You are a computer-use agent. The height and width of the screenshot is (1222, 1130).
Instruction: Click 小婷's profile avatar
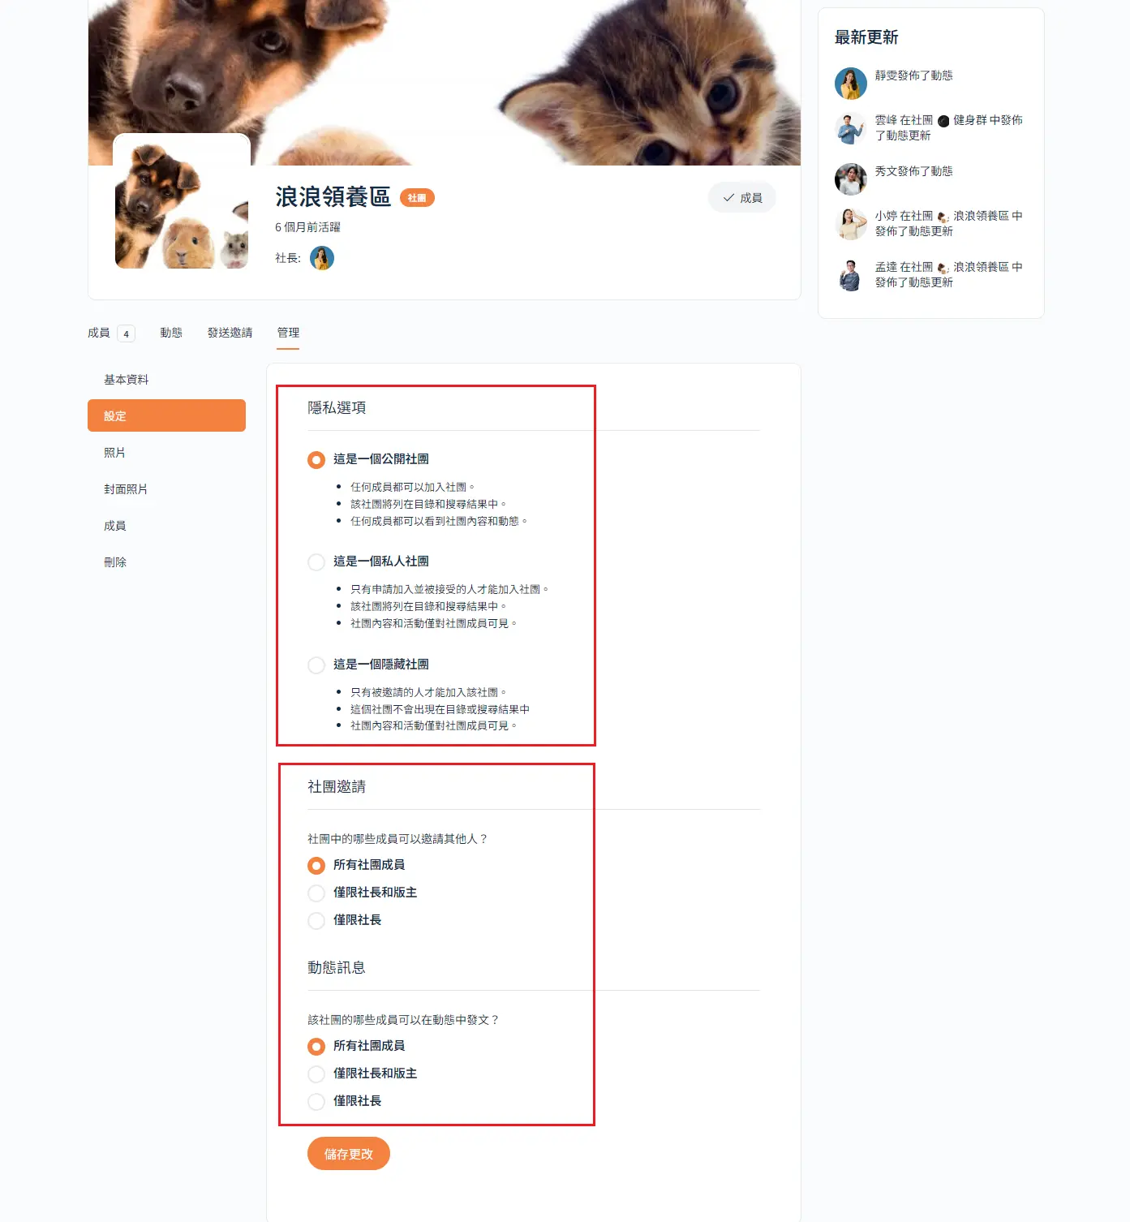pyautogui.click(x=850, y=224)
